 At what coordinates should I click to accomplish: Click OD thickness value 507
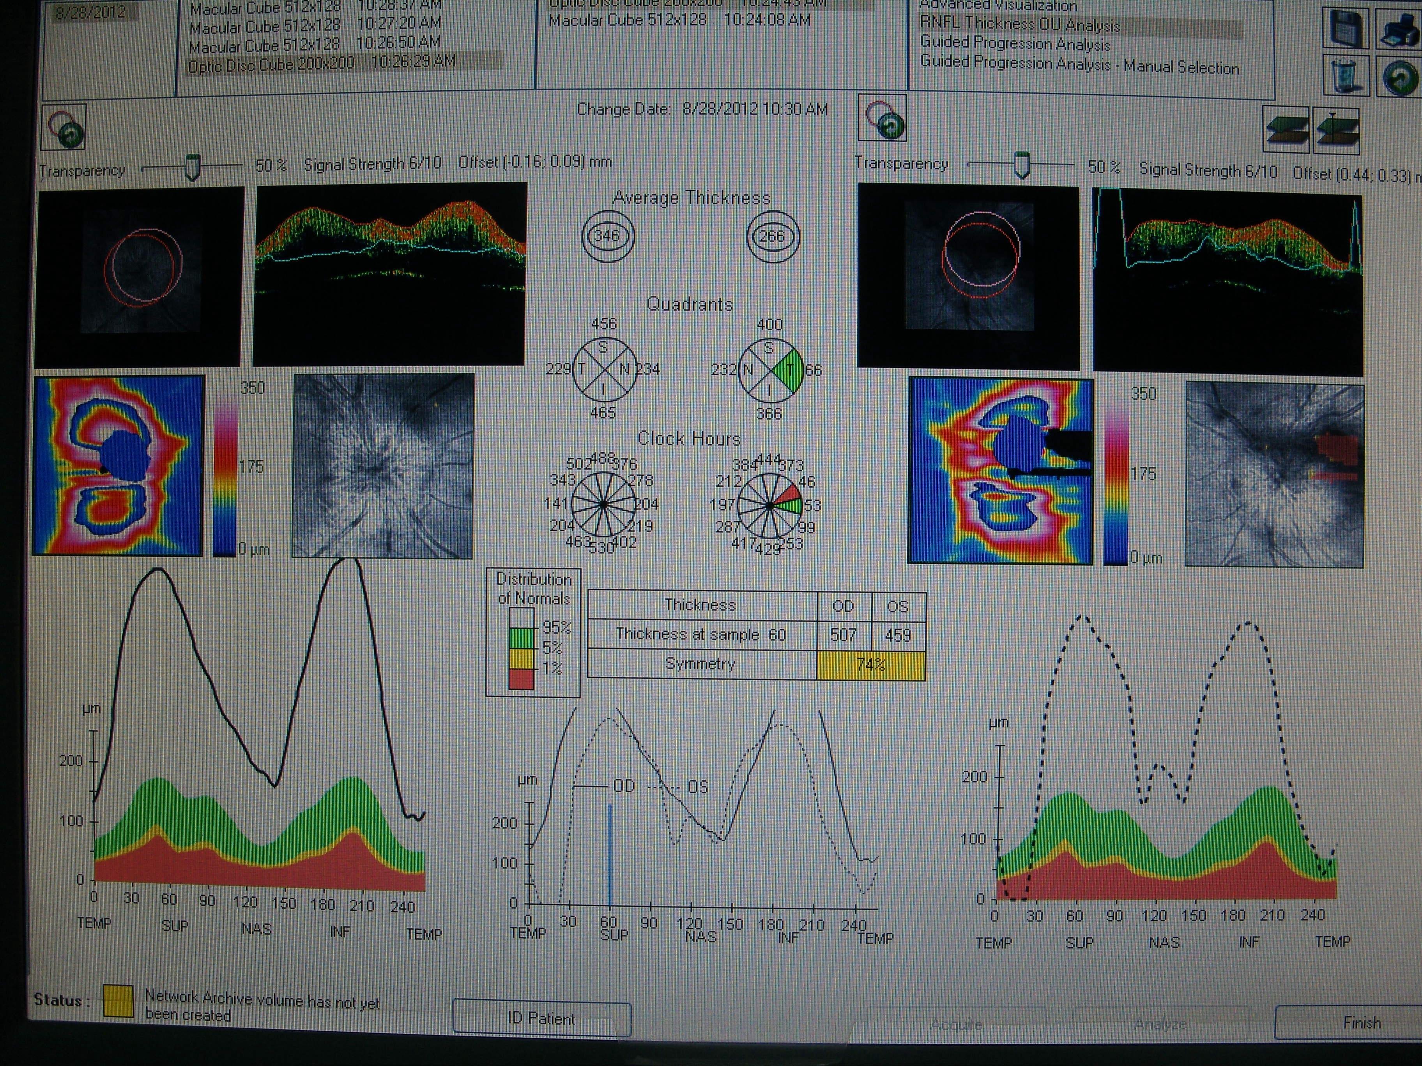[x=844, y=635]
